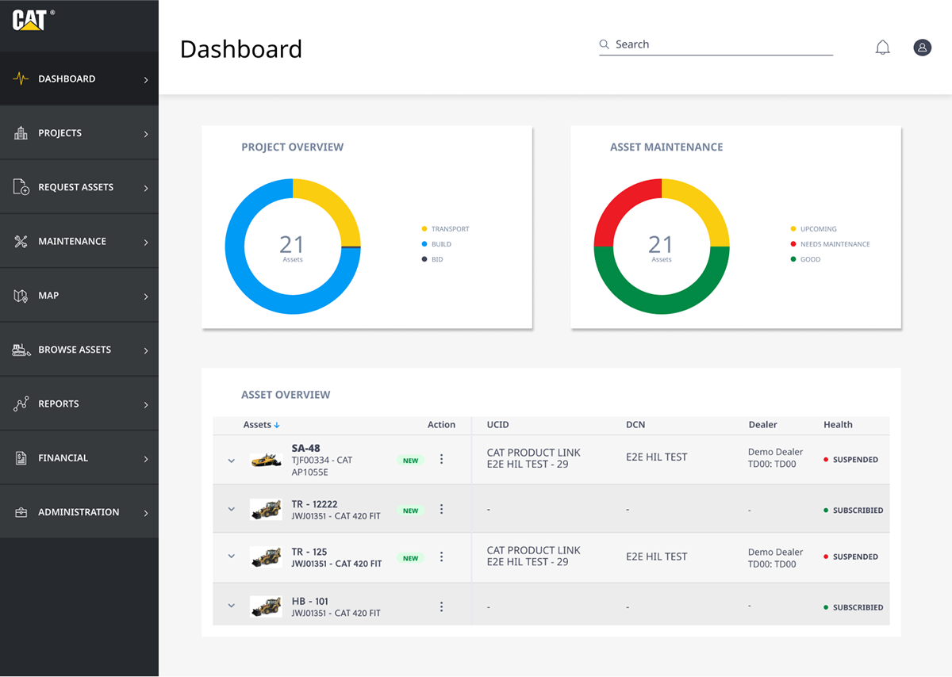The height and width of the screenshot is (677, 952).
Task: Expand the TR - 125 asset row
Action: click(x=232, y=557)
